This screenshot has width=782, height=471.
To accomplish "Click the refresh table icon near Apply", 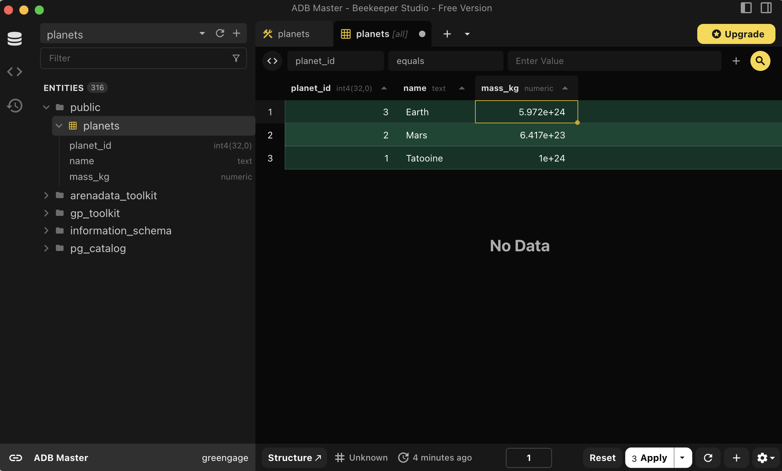I will click(x=708, y=458).
